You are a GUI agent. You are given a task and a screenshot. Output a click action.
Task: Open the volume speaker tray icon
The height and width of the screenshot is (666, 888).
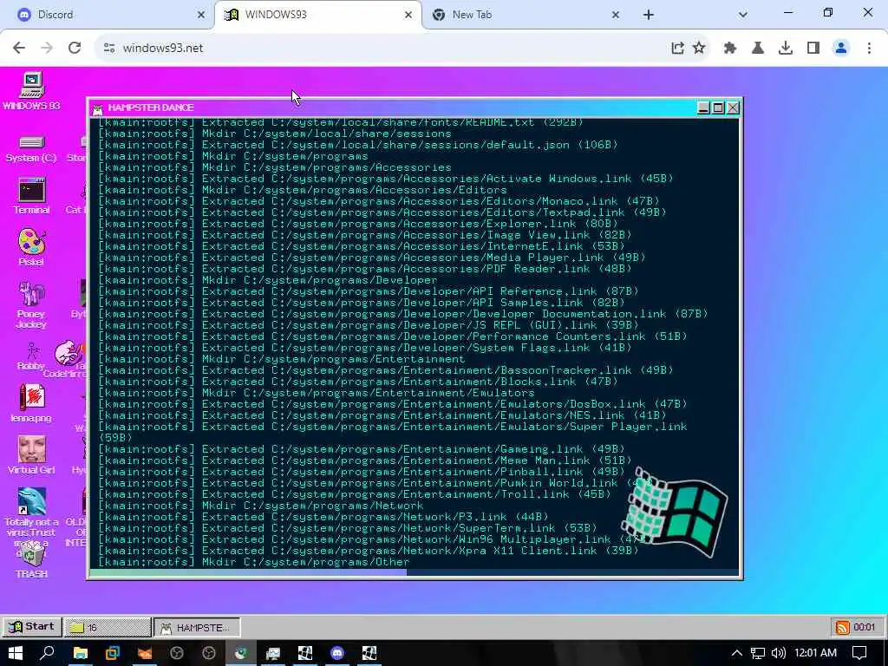click(778, 653)
